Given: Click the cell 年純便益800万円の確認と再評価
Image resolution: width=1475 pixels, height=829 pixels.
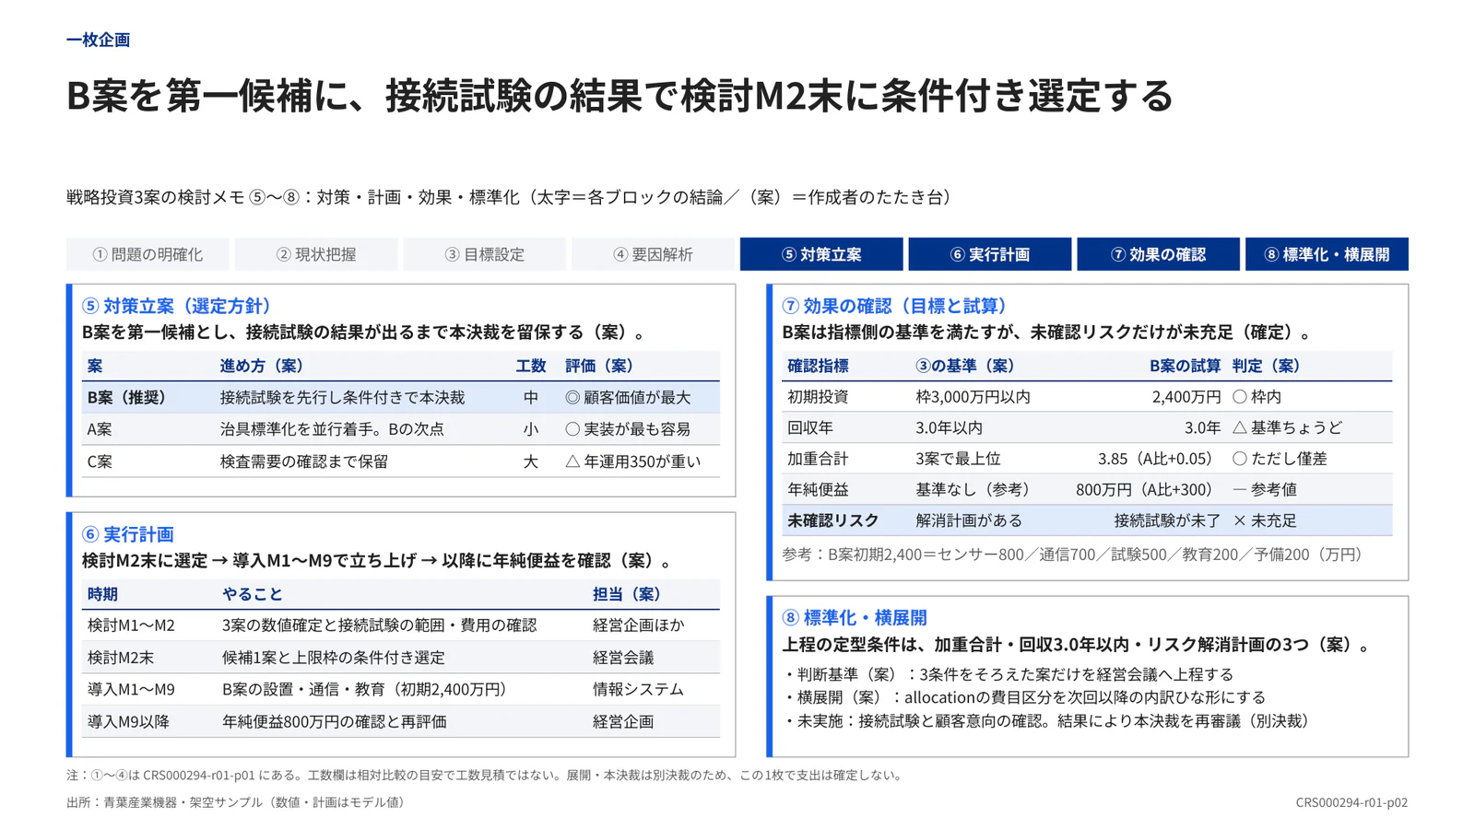Looking at the screenshot, I should click(335, 722).
